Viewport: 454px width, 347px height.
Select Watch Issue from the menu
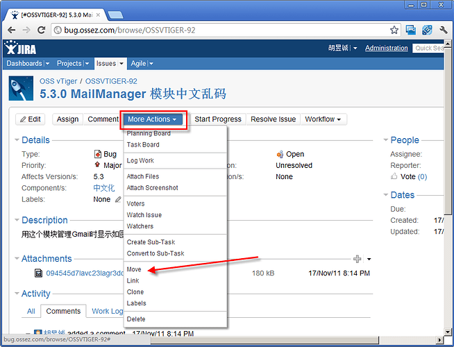(175, 215)
